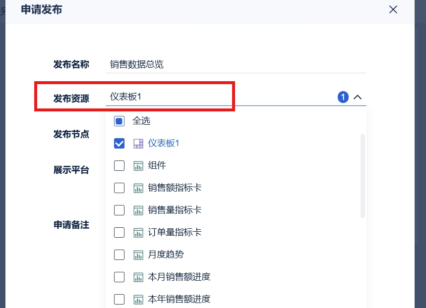
Task: Click the chart icon beside 月度趋势
Action: (x=138, y=255)
